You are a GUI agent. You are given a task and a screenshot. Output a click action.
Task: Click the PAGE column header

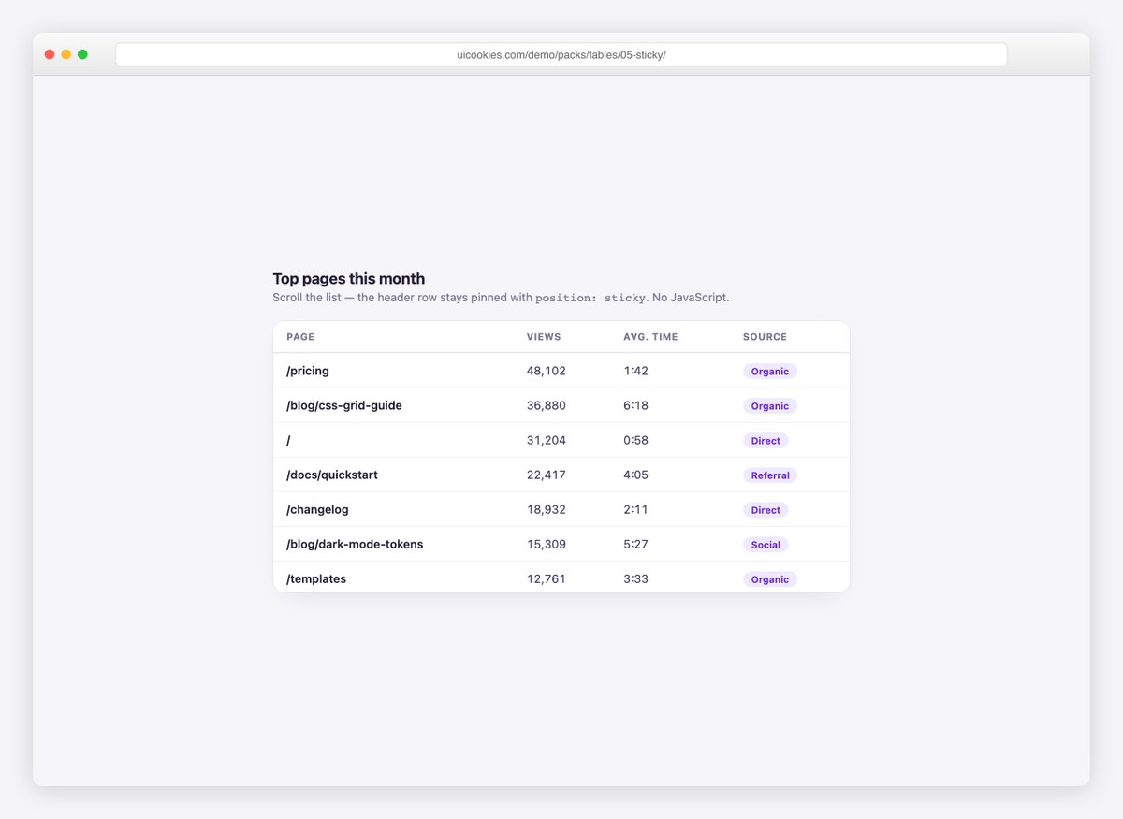[300, 337]
